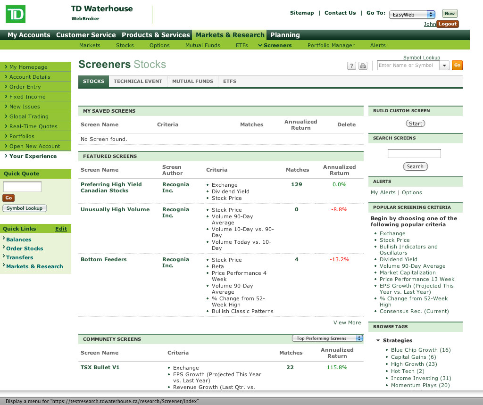This screenshot has height=405, width=483.
Task: Open Account Details in sidebar
Action: tap(35, 77)
